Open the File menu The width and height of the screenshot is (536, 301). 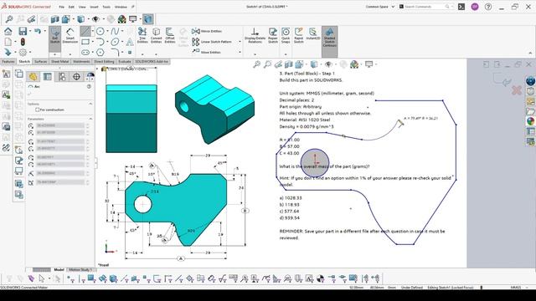point(61,7)
